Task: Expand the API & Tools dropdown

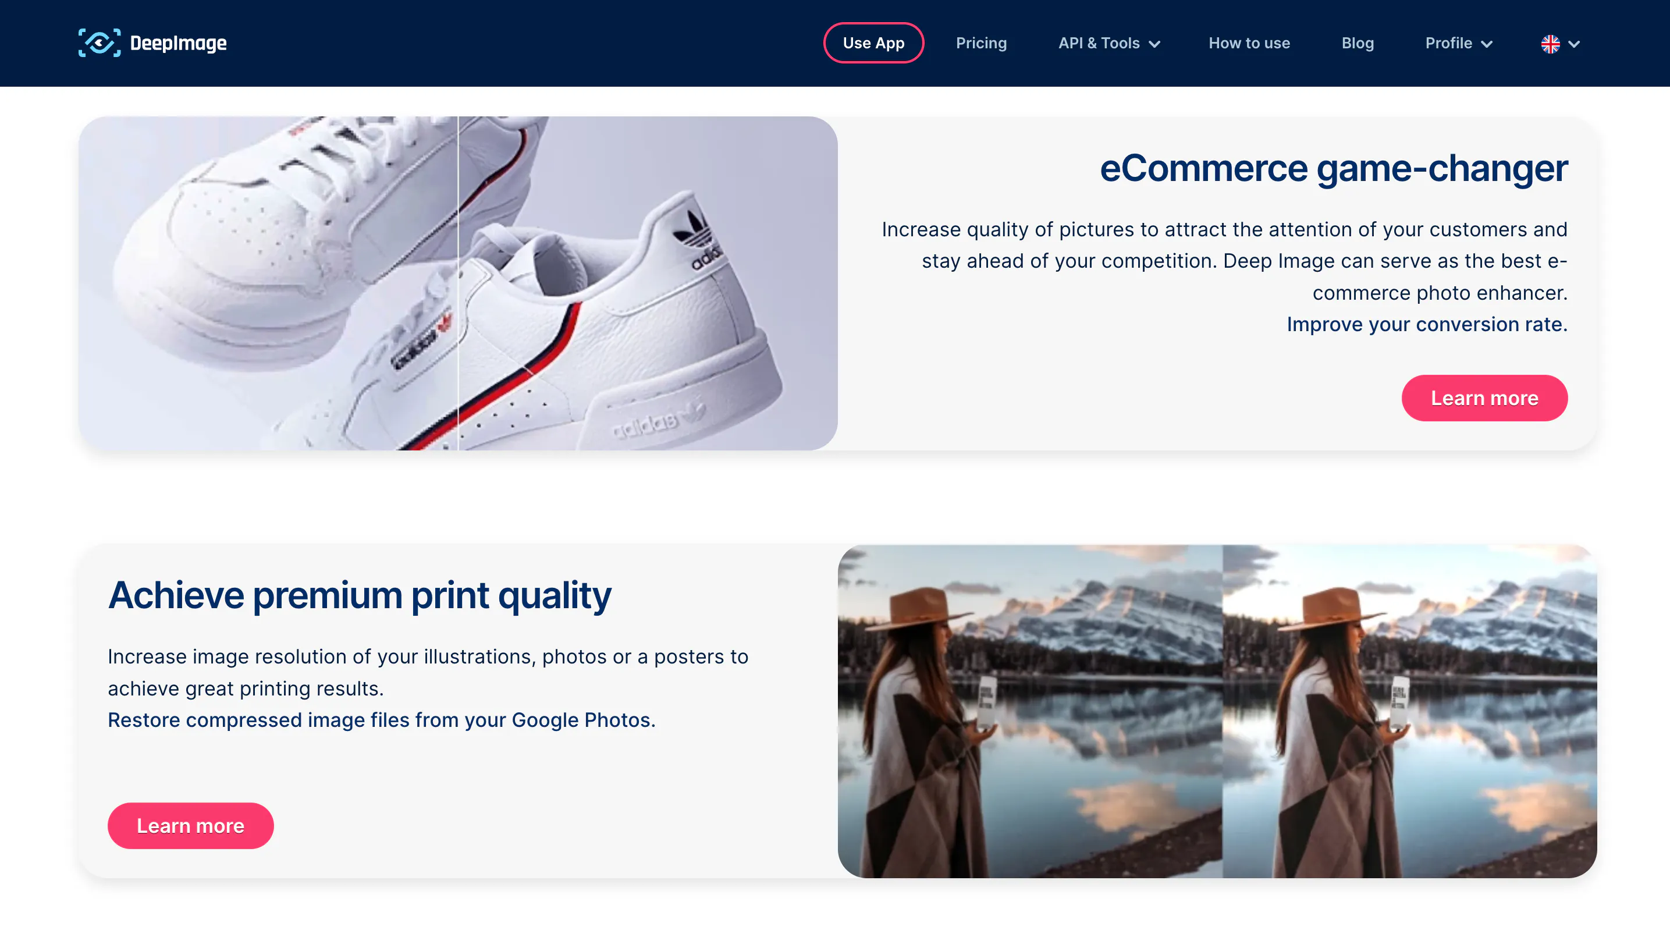Action: [x=1108, y=43]
